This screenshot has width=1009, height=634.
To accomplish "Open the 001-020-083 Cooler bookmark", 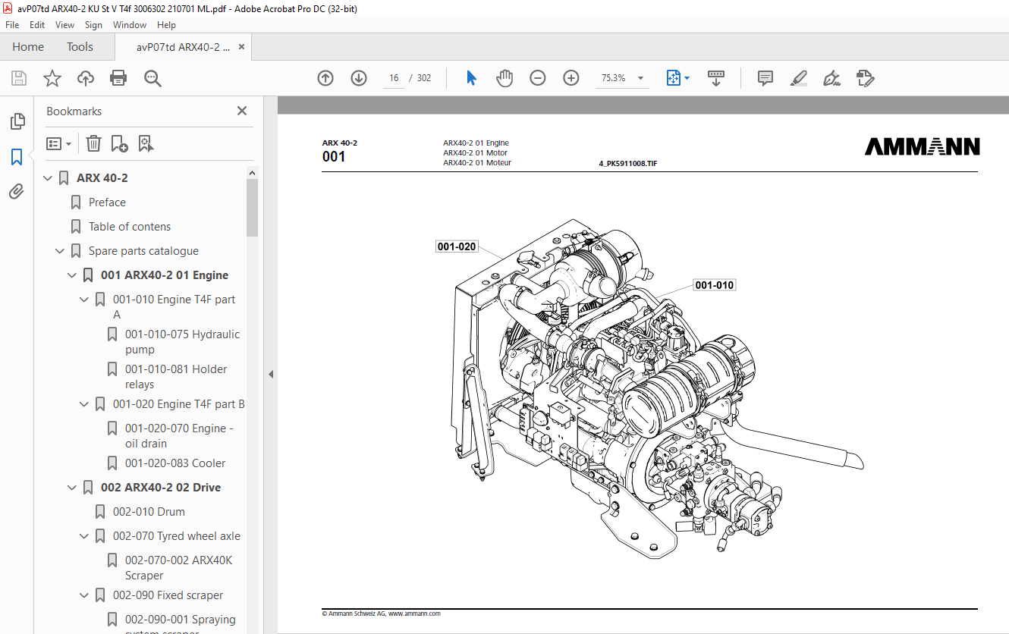I will (175, 463).
